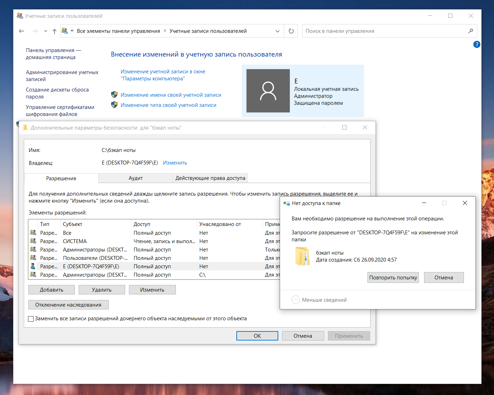494x395 pixels.
Task: Click single-user icon of E row
Action: [33, 266]
